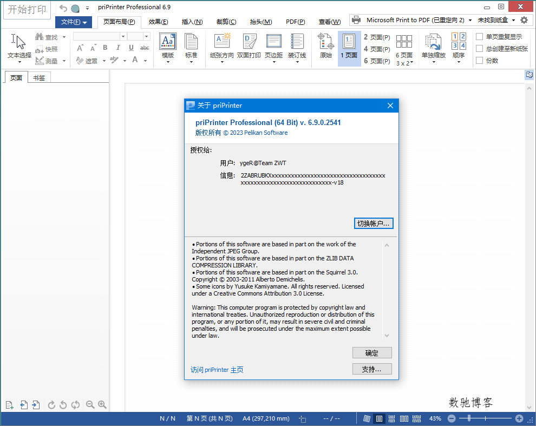536x426 pixels.
Task: Switch to single page view mode in status bar
Action: (379, 418)
